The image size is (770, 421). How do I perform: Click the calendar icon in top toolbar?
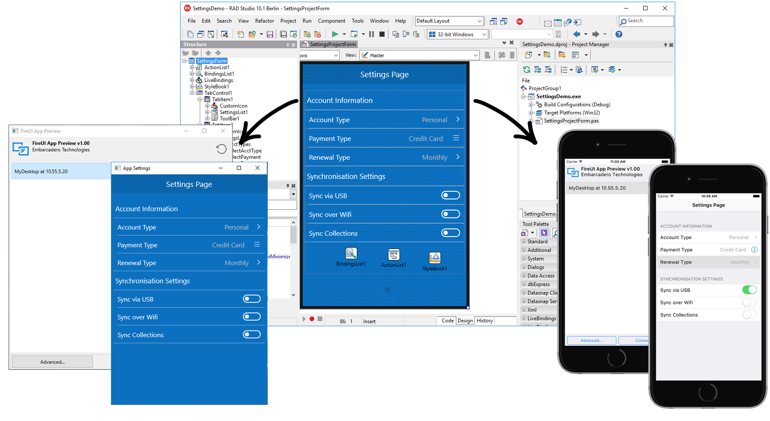click(x=557, y=23)
